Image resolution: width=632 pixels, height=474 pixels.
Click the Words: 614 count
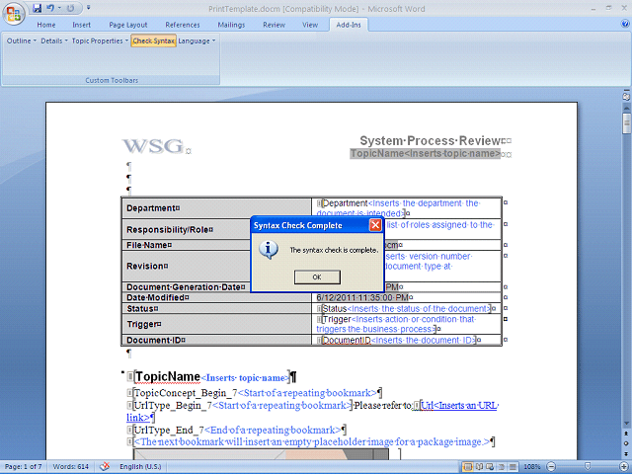click(x=70, y=467)
